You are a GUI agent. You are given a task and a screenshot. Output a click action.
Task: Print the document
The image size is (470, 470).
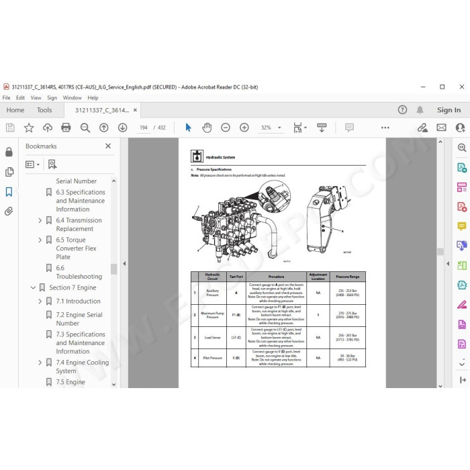[66, 128]
